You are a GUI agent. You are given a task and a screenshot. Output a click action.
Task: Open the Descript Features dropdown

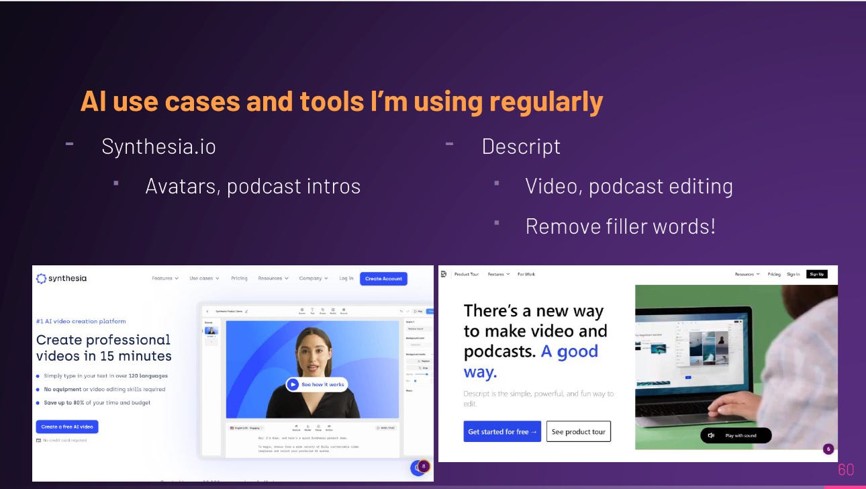click(499, 274)
